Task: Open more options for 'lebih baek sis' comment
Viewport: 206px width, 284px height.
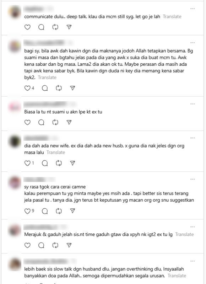Action: click(x=193, y=261)
